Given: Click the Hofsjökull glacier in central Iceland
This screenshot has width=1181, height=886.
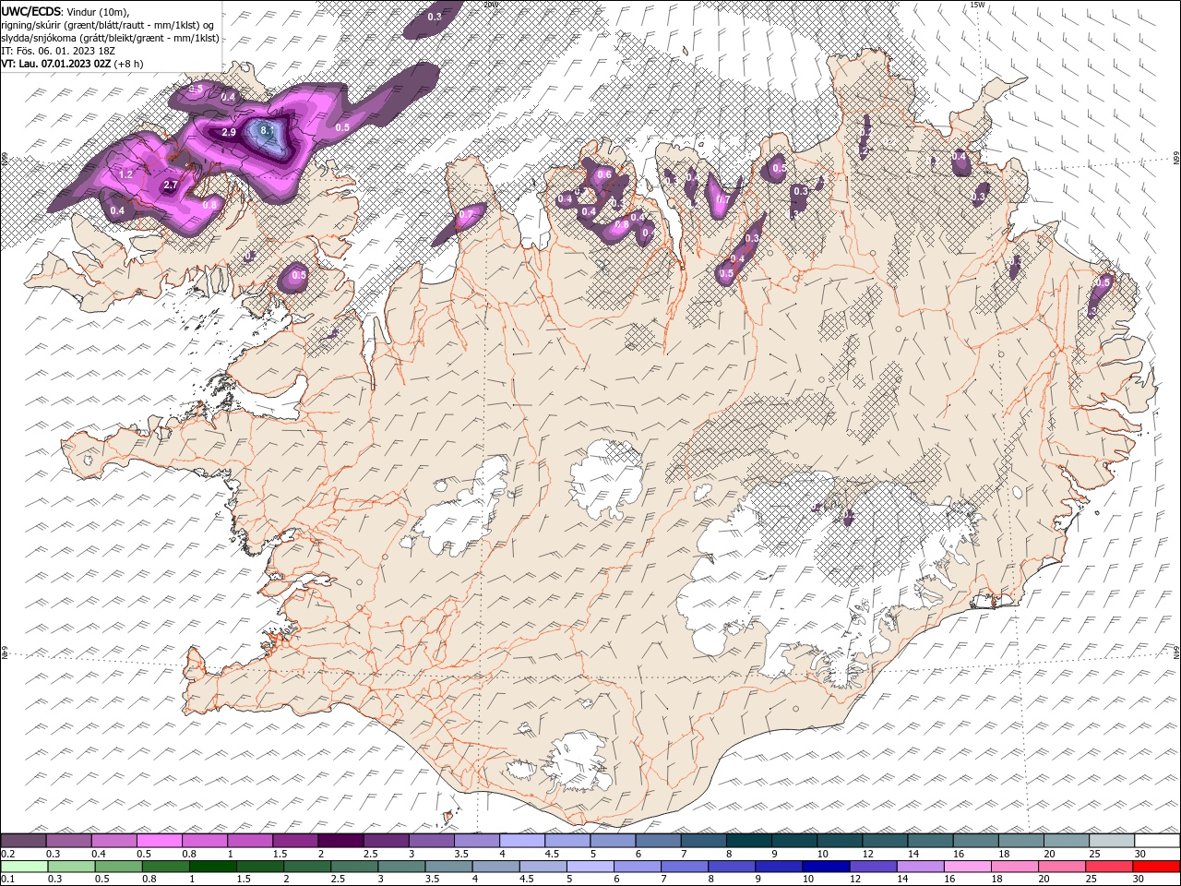Looking at the screenshot, I should coord(606,480).
